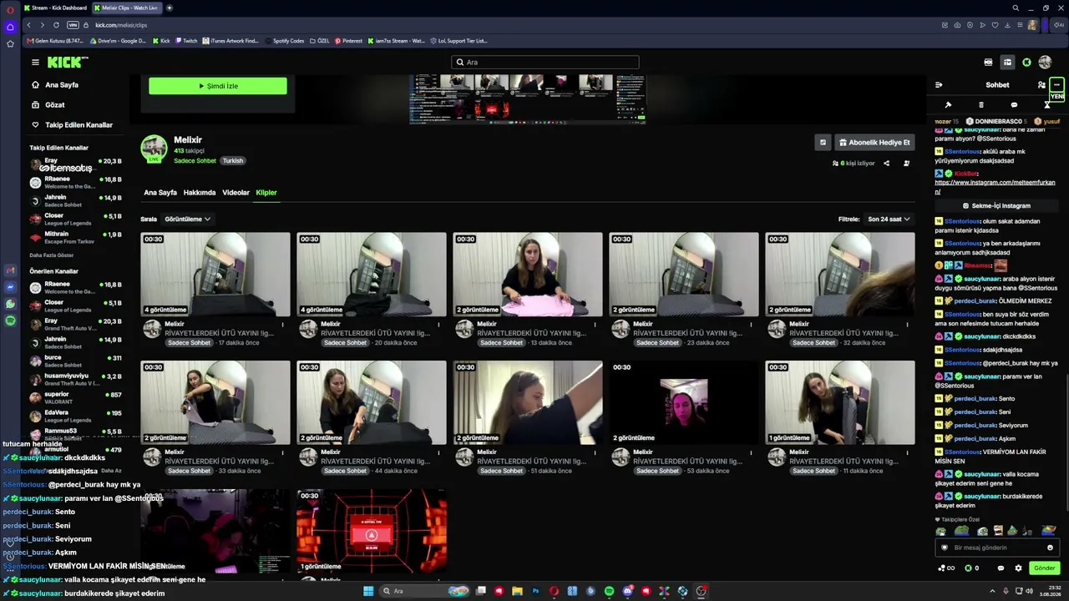This screenshot has height=601, width=1069.
Task: Open Takip Edilen Kanallar in sidebar
Action: coord(79,125)
